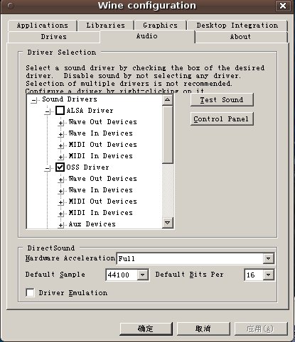Screen dimensions: 295x342
Task: Click the Test Sound button
Action: click(x=222, y=100)
